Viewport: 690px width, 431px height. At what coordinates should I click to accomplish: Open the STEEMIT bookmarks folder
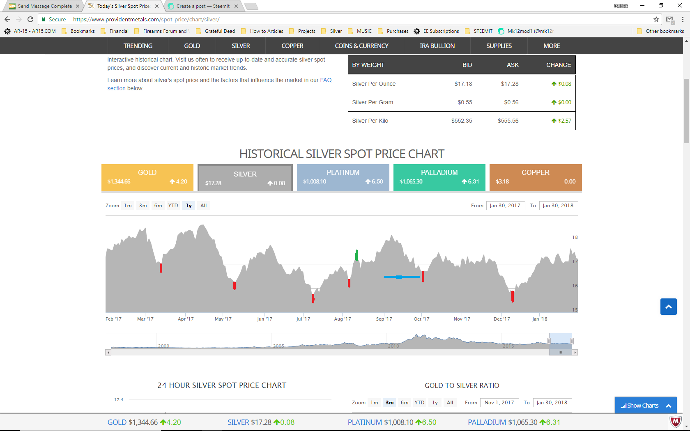tap(478, 31)
